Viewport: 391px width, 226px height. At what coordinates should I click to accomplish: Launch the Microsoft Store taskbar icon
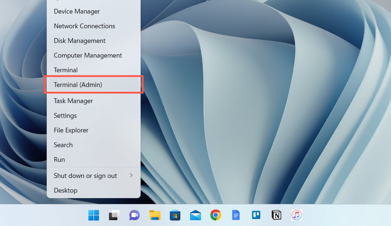click(x=175, y=215)
